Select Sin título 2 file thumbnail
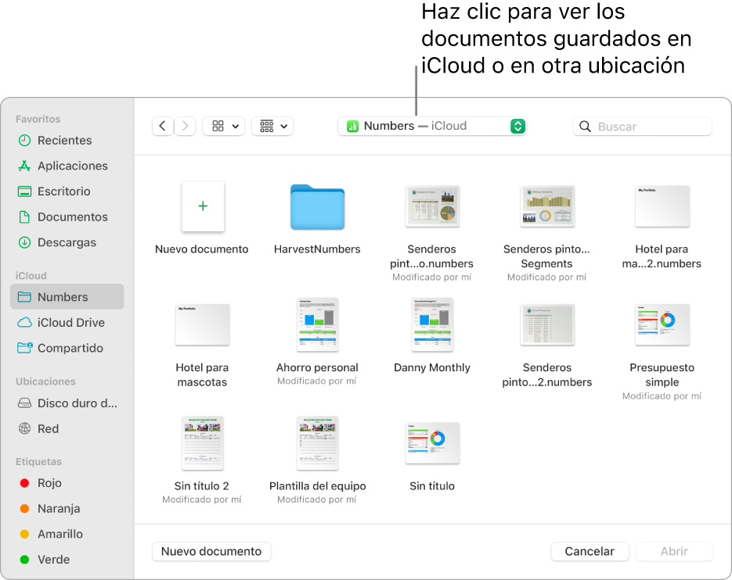Viewport: 732px width, 580px height. (203, 443)
